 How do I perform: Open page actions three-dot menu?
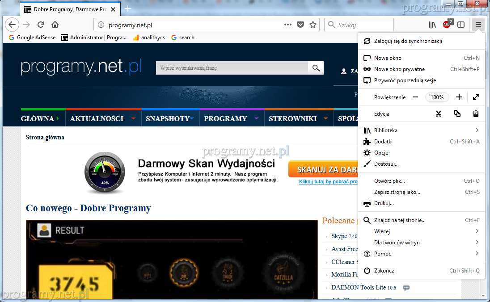288,25
